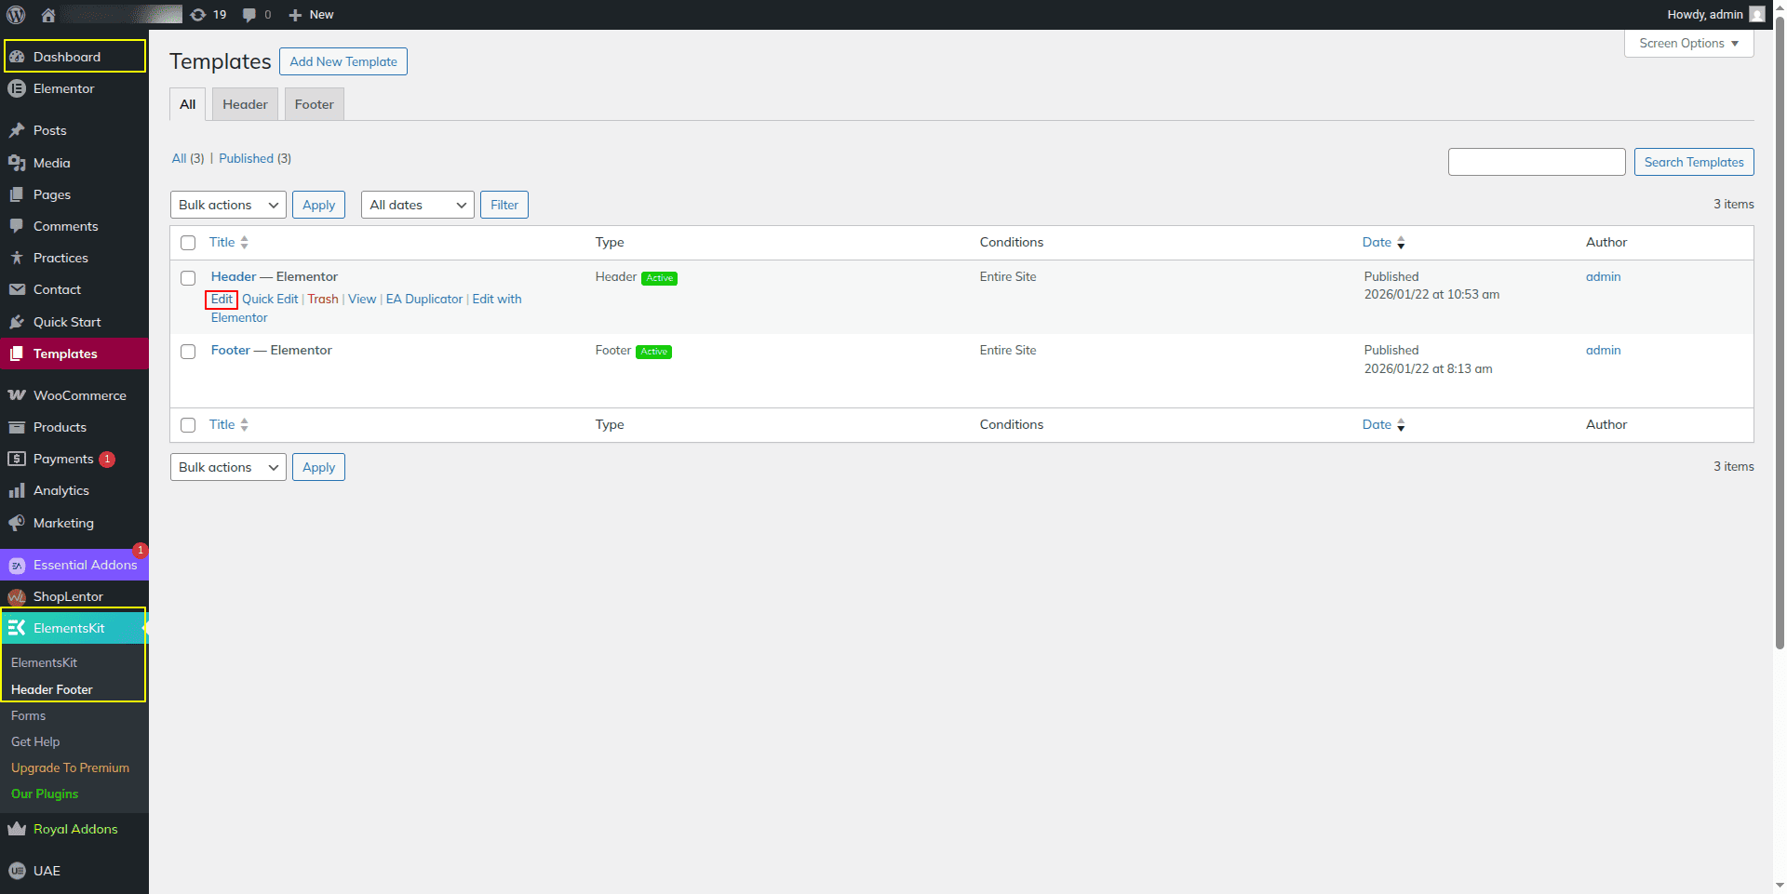Image resolution: width=1787 pixels, height=894 pixels.
Task: Click the Contact envelope icon
Action: coord(17,289)
